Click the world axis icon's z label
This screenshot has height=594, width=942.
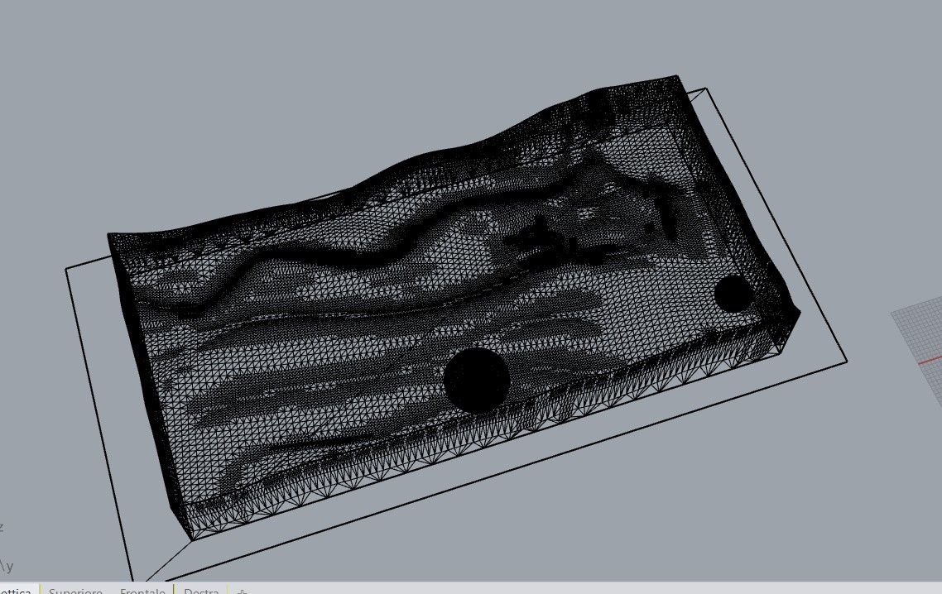click(x=2, y=526)
